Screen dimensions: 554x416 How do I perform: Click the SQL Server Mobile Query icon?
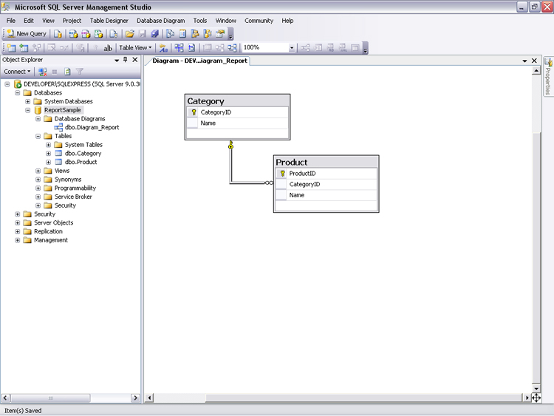click(x=113, y=33)
